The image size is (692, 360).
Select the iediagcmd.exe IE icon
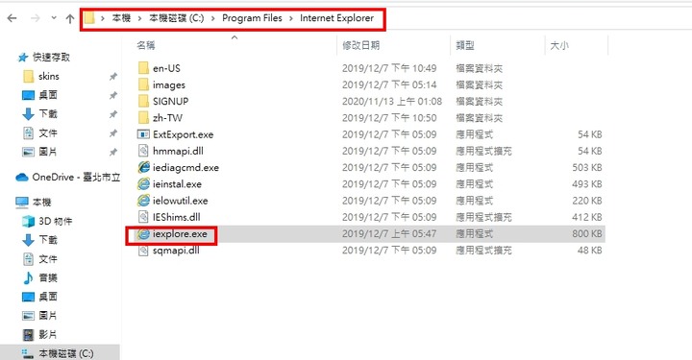143,167
